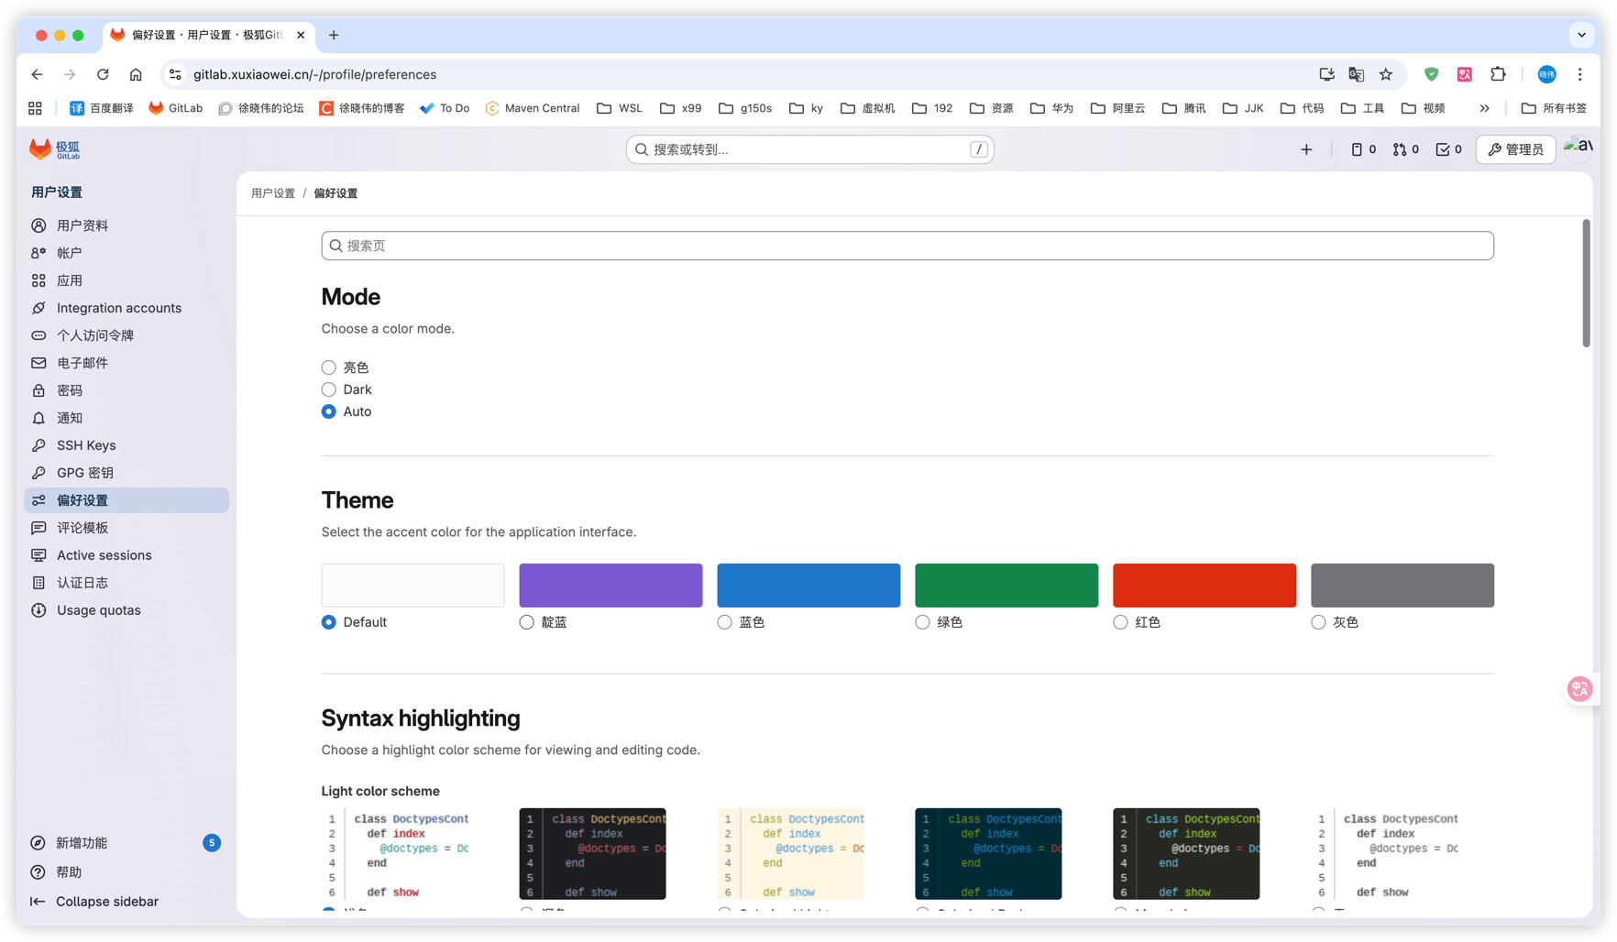1617x942 pixels.
Task: Click the browser translate page icon
Action: coord(1356,74)
